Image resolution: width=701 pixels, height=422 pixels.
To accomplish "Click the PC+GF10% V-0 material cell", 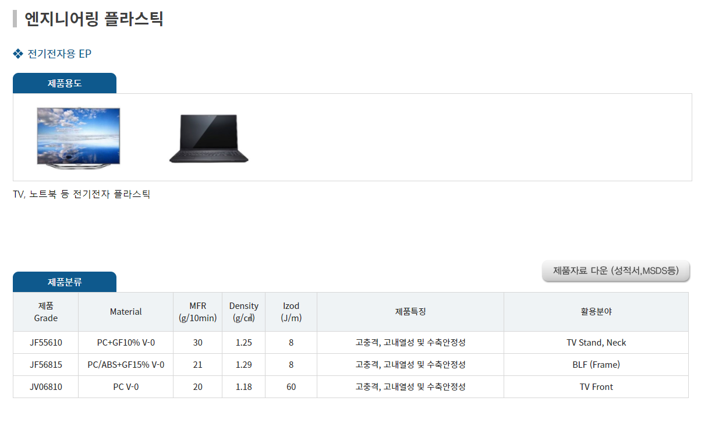I will point(126,343).
